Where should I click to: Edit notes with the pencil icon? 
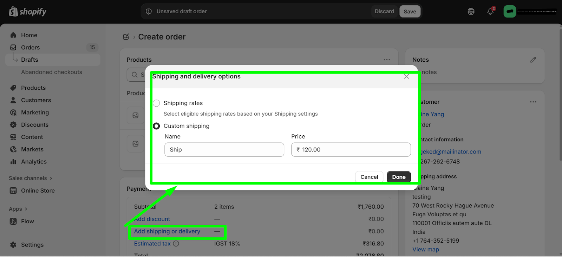[x=533, y=60]
